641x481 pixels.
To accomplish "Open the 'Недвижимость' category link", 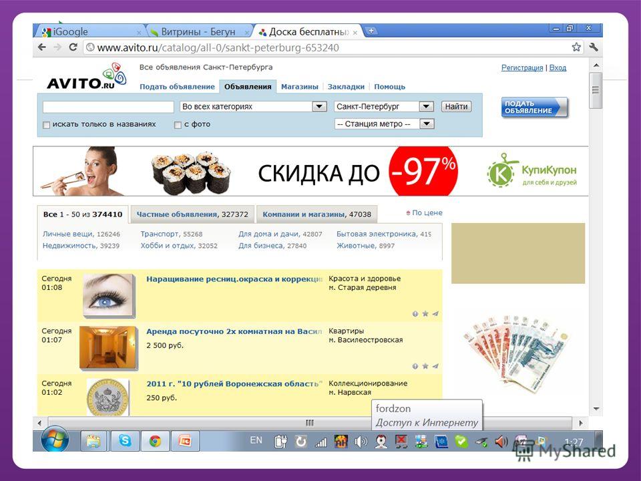I will tap(69, 245).
